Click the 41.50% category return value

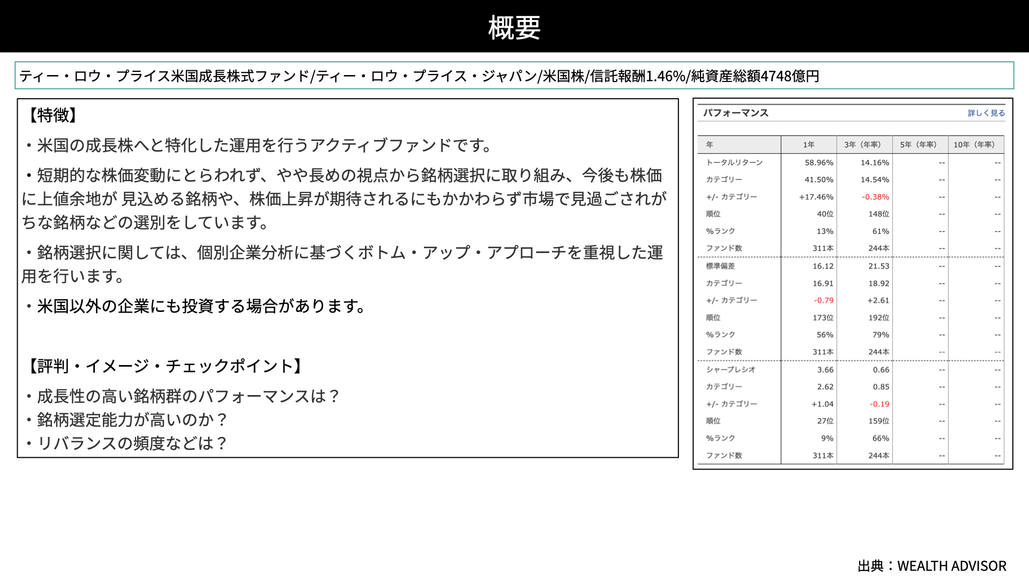819,180
